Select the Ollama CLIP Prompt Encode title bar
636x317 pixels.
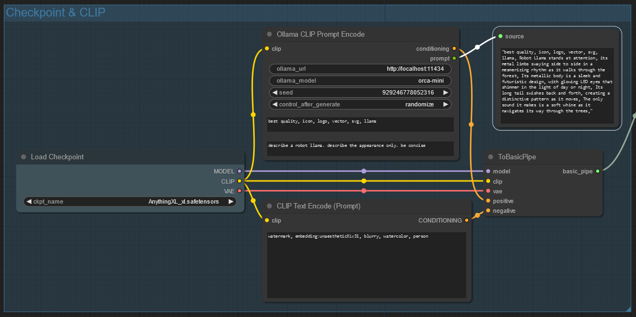(x=360, y=35)
